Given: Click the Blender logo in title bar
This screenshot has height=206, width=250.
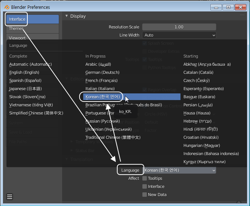Looking at the screenshot, I should pos(7,7).
